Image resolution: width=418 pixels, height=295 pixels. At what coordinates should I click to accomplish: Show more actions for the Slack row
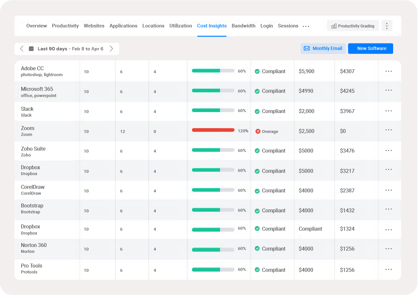389,111
